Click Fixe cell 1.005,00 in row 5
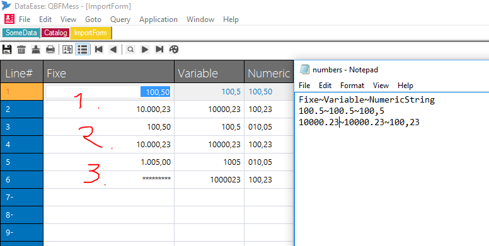This screenshot has height=246, width=489. 108,162
